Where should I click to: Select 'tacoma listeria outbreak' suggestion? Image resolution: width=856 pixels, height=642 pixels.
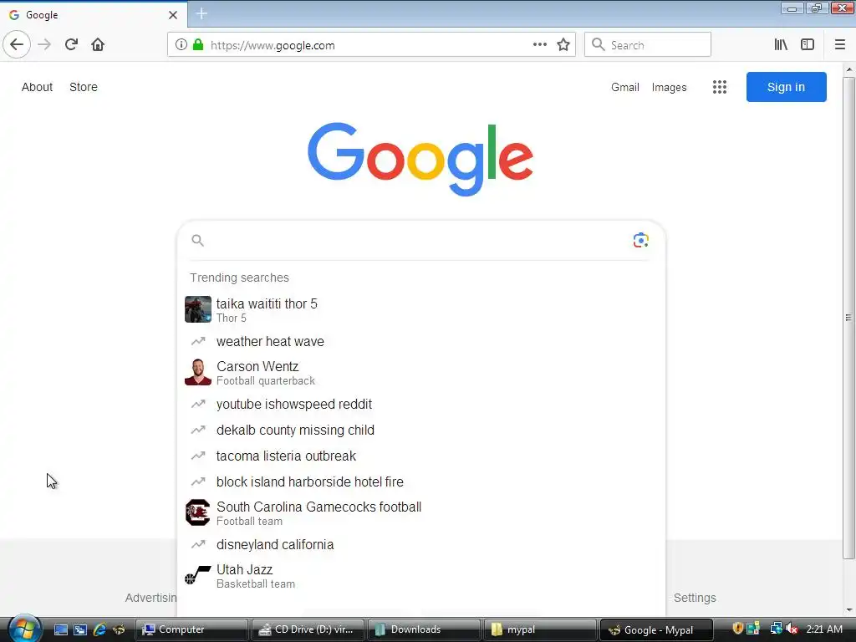point(421,456)
